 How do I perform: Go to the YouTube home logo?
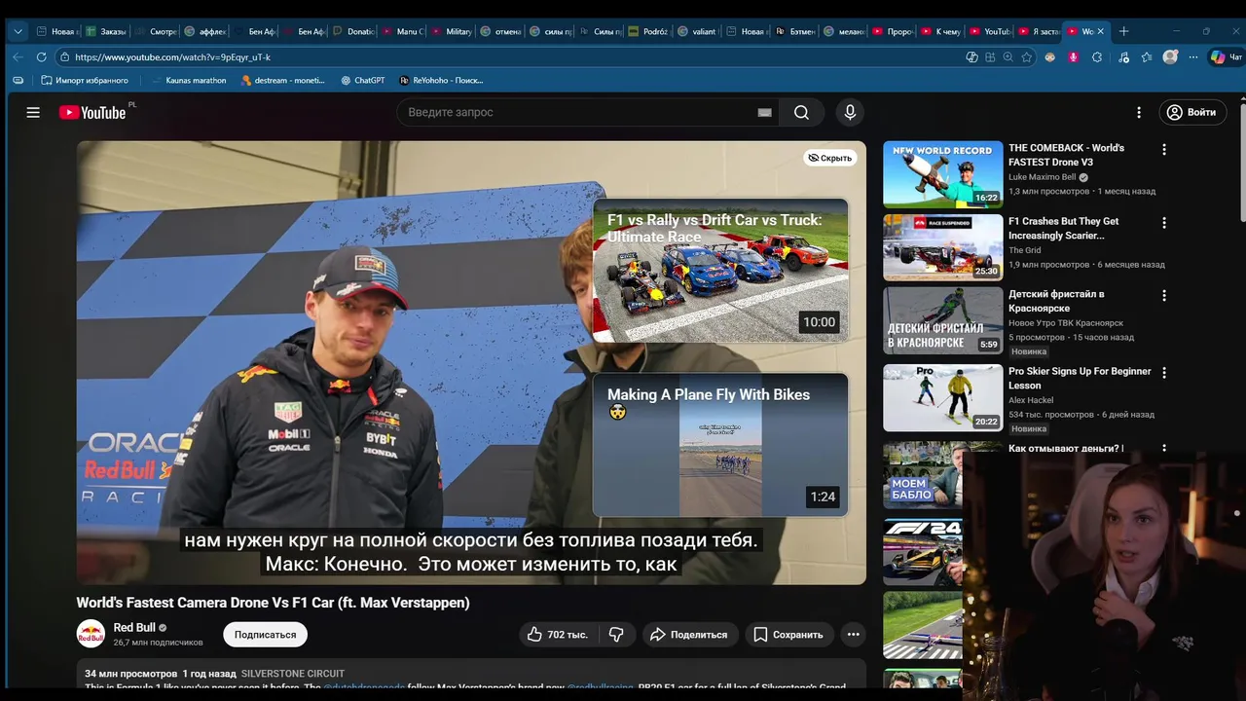coord(92,112)
